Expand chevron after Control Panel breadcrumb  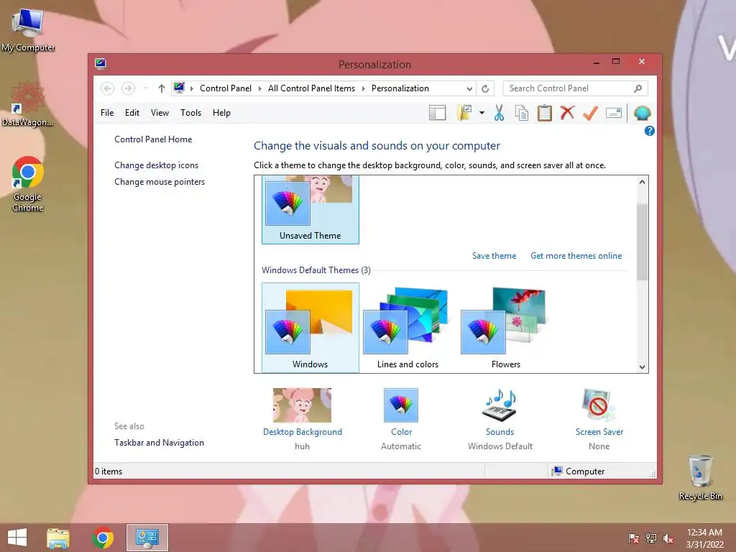tap(259, 88)
